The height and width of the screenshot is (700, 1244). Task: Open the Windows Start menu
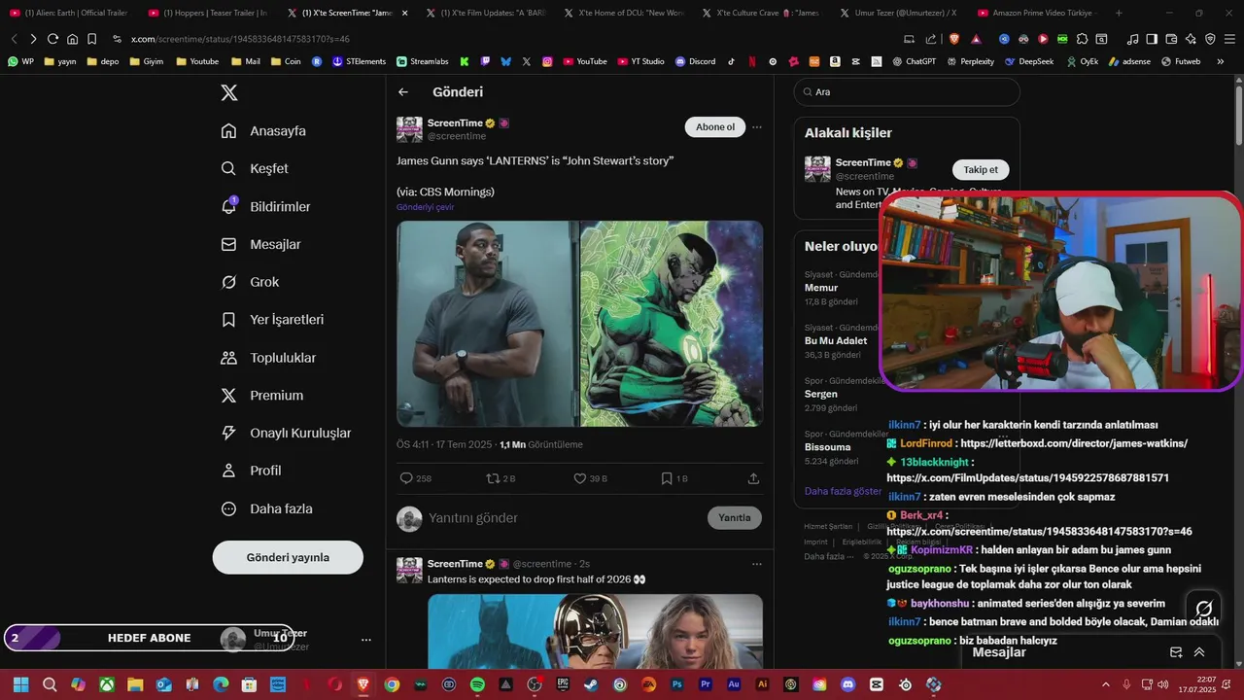[x=20, y=684]
